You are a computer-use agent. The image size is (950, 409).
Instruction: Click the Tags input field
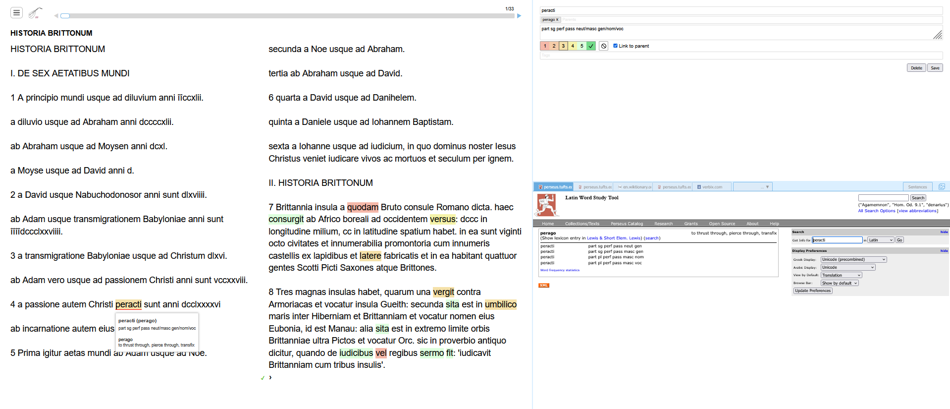741,56
